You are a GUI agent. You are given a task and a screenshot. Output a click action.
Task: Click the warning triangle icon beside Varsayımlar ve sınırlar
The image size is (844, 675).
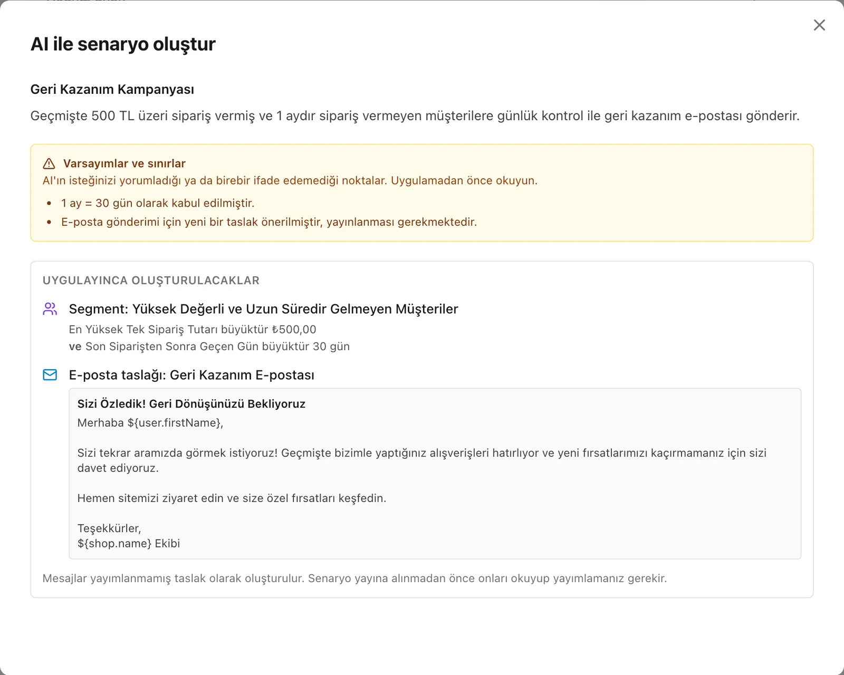pyautogui.click(x=49, y=163)
